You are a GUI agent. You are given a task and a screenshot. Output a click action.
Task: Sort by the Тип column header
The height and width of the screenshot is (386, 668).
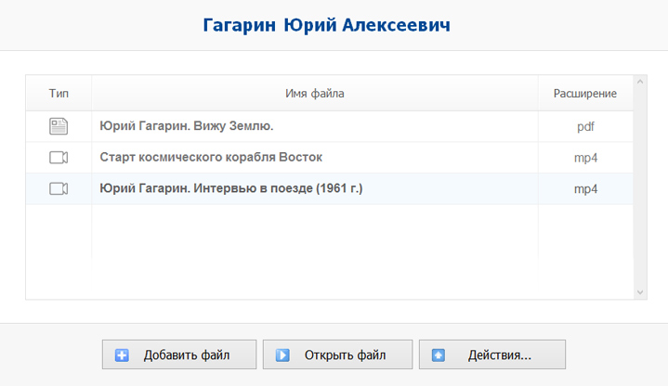[59, 93]
